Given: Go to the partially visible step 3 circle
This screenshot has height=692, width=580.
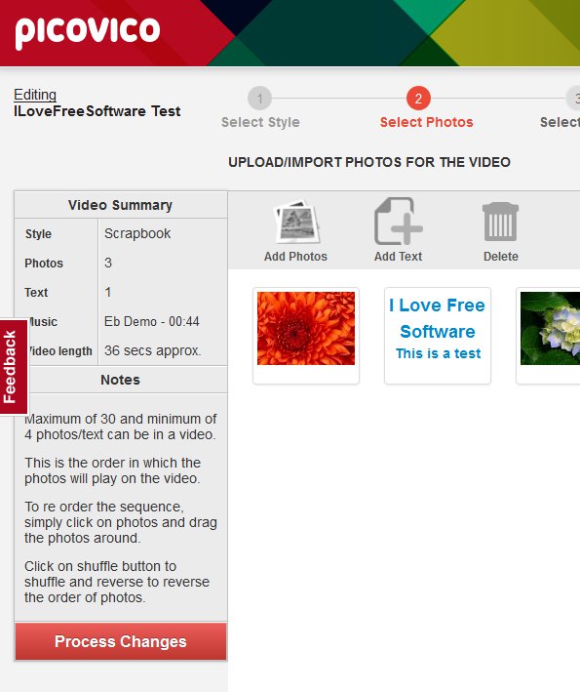Looking at the screenshot, I should (x=573, y=98).
